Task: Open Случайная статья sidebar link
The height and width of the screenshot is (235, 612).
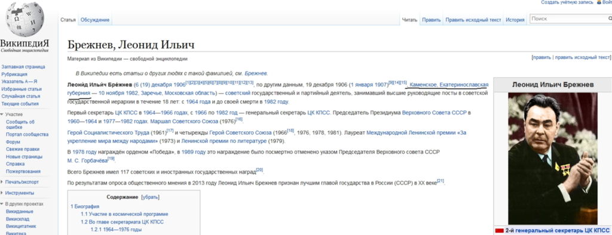Action: 21,96
